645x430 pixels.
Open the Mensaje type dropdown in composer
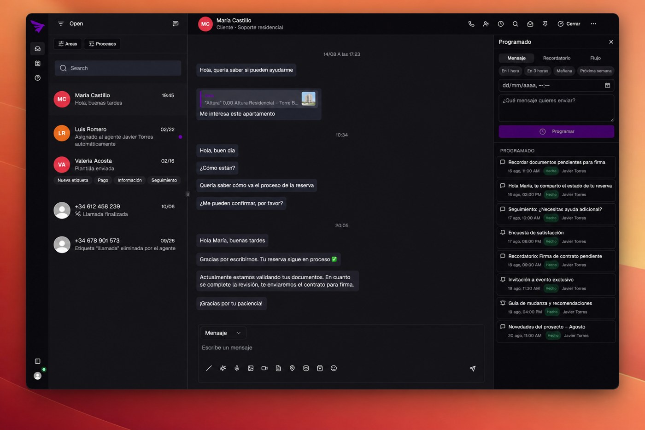[223, 333]
